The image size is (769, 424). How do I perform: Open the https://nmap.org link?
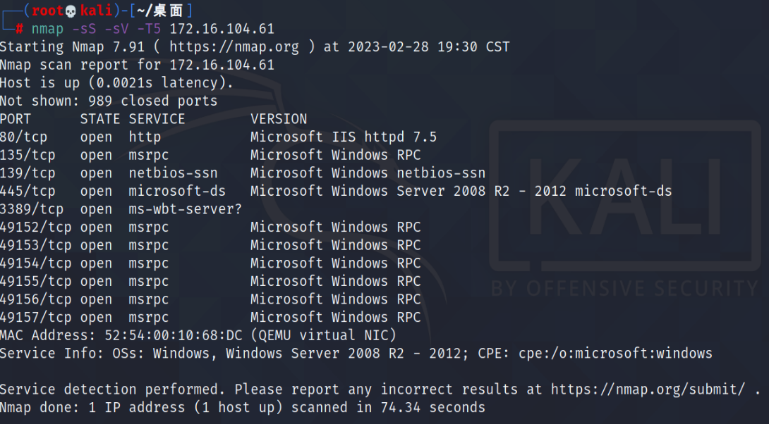pyautogui.click(x=234, y=47)
